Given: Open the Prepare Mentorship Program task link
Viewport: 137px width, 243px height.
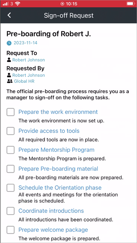Looking at the screenshot, I should coord(56,150).
